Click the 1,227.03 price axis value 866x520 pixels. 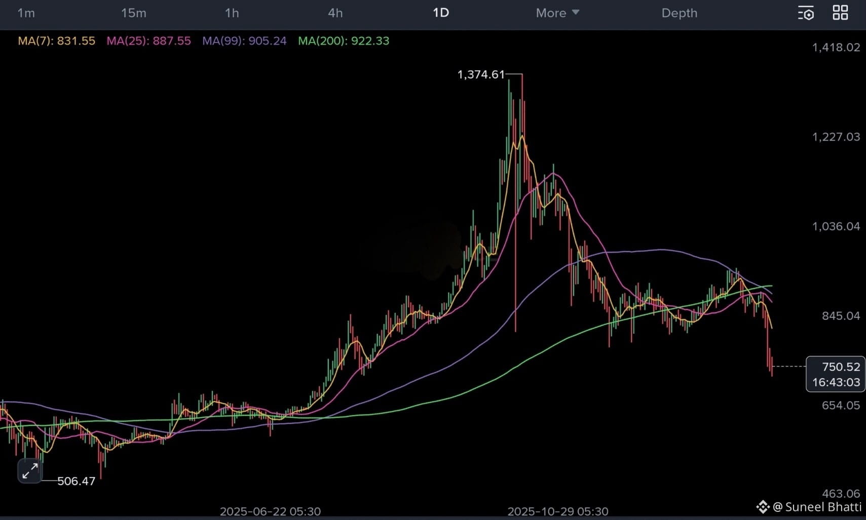(x=836, y=137)
